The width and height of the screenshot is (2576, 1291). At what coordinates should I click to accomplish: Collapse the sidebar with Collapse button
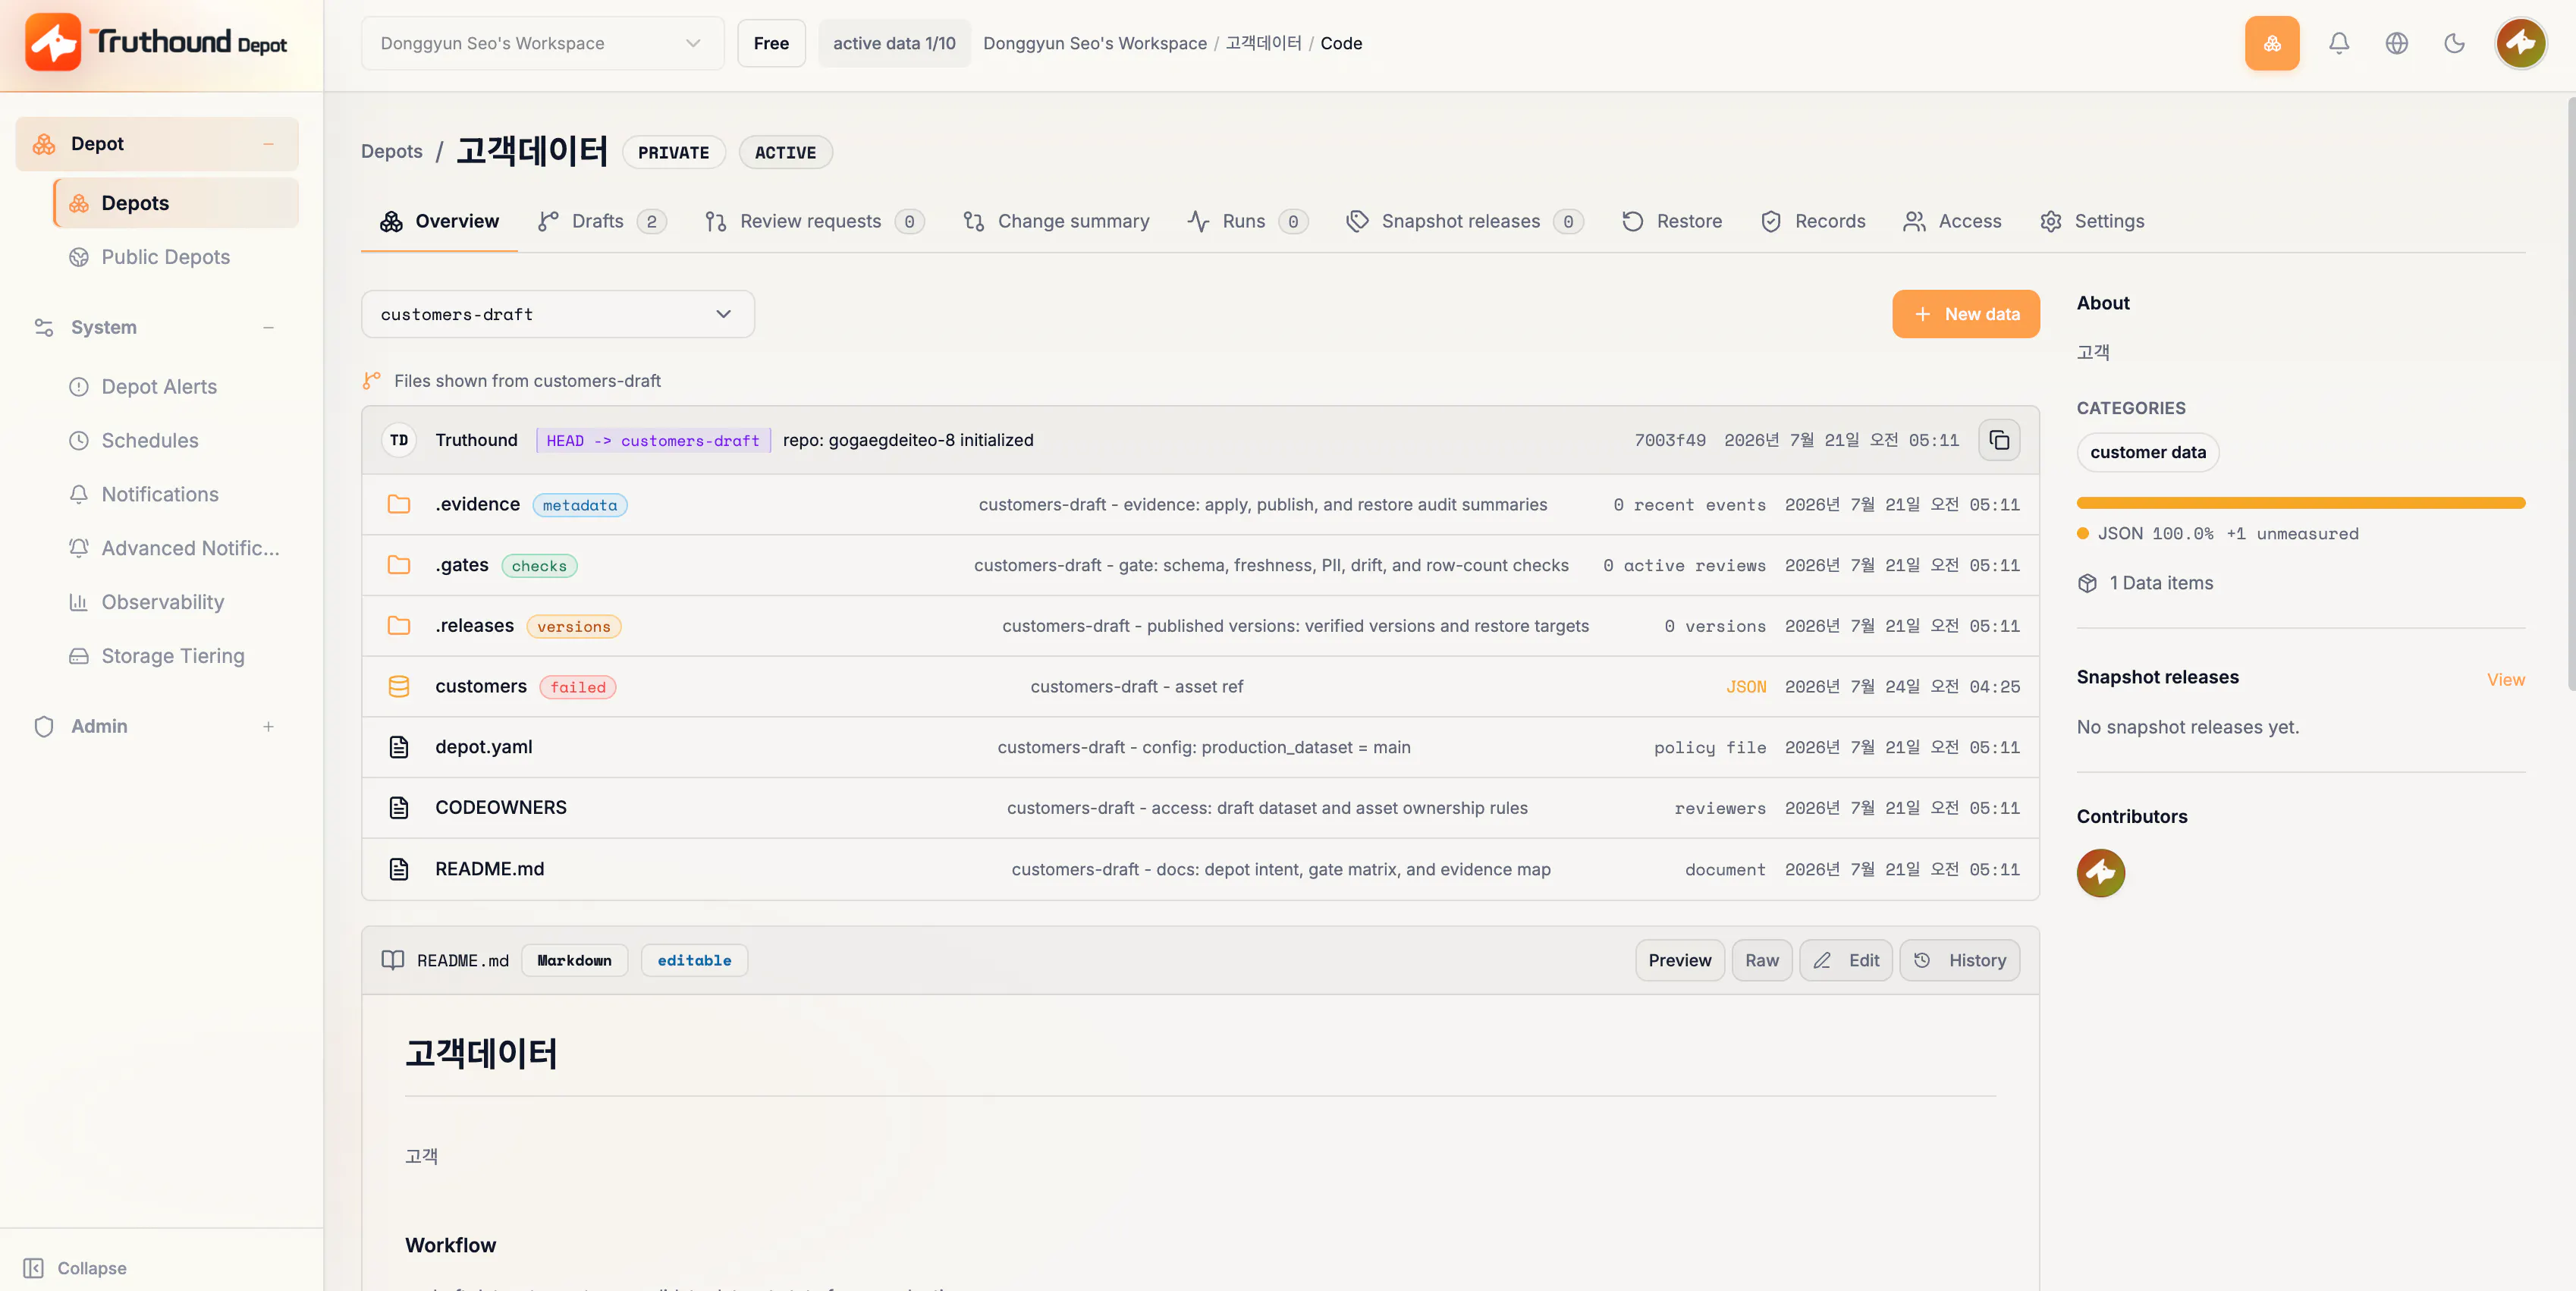[x=75, y=1268]
